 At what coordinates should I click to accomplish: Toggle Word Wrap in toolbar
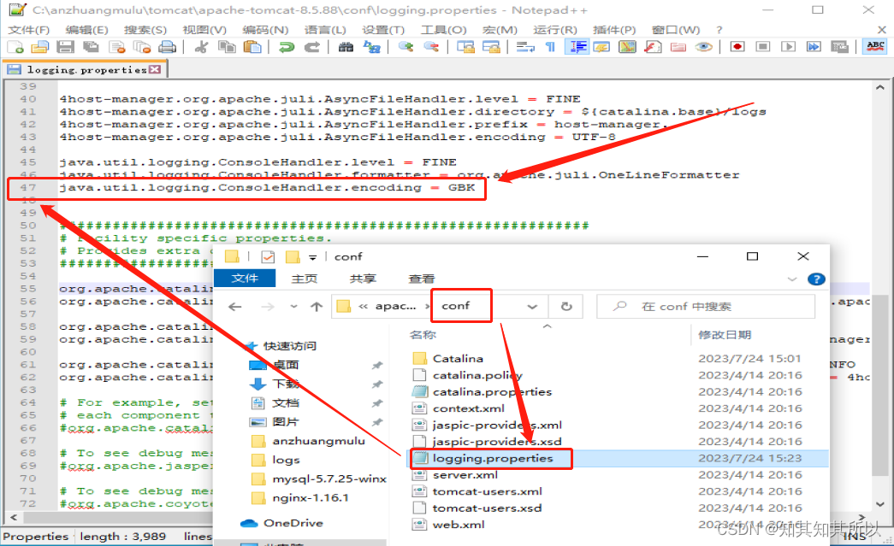(x=525, y=47)
